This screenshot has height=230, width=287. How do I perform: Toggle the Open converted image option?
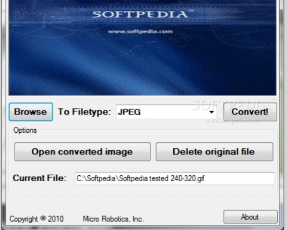point(82,152)
